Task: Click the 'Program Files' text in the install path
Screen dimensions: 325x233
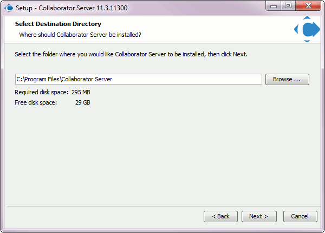Action: (42, 80)
